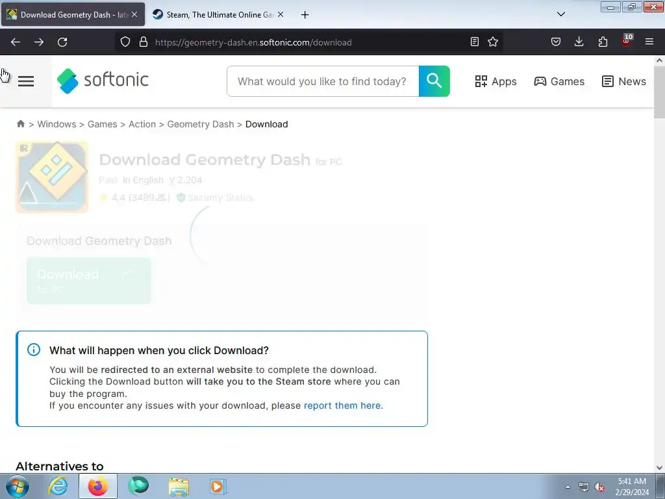Open teal globe browser on taskbar
Screen dimensions: 665x499
138,486
